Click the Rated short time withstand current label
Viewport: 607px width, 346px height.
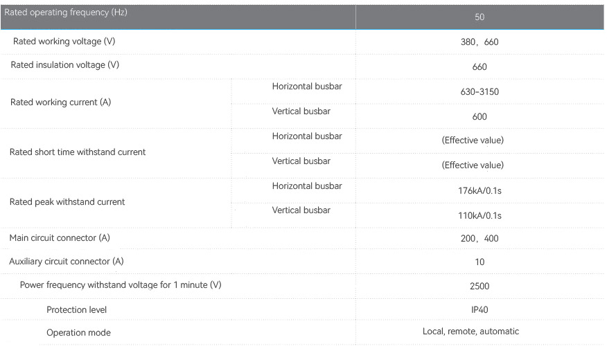click(x=78, y=152)
